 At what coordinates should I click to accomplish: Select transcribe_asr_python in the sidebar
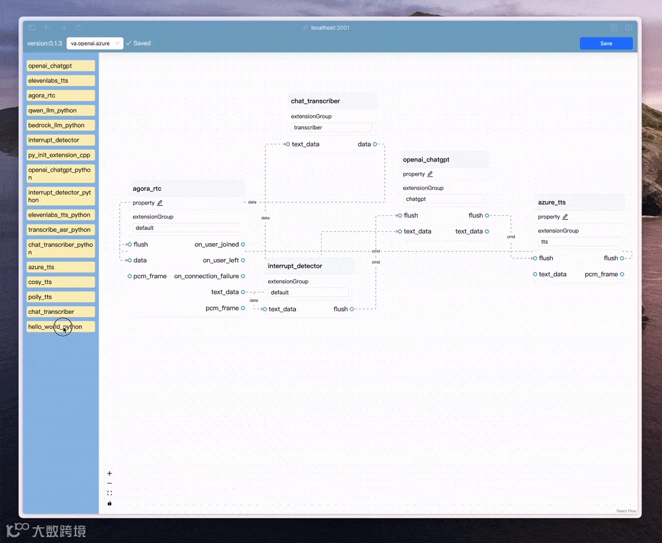pyautogui.click(x=61, y=229)
